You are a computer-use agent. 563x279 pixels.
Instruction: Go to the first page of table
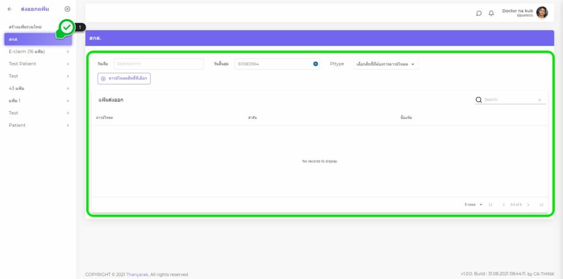490,204
